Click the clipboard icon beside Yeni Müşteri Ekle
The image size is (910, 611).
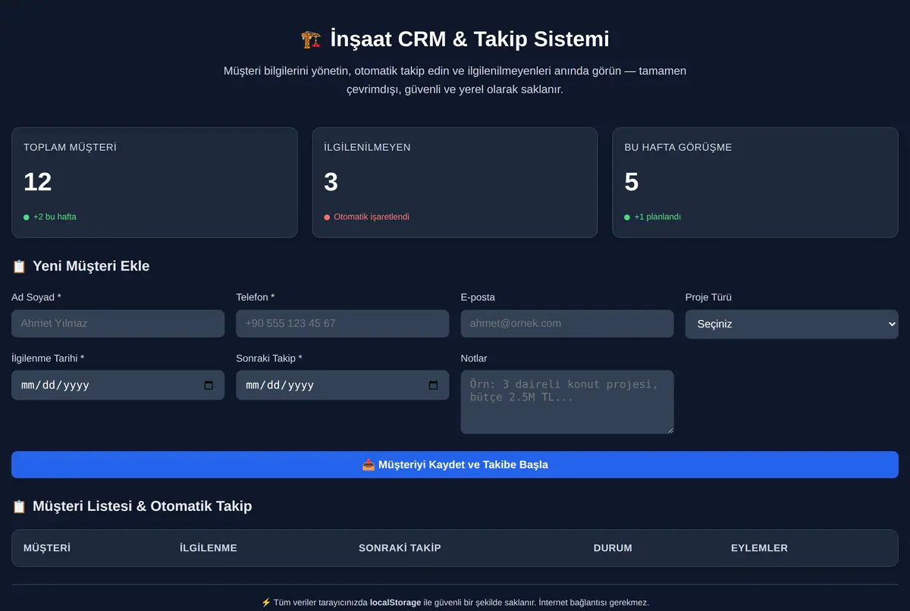tap(19, 266)
